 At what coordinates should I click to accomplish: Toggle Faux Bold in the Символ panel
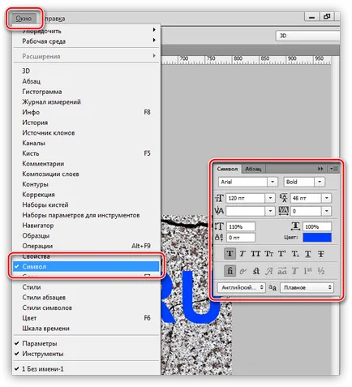(x=230, y=254)
